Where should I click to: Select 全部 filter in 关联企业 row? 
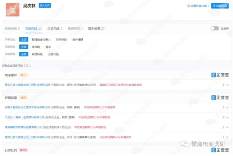point(23,39)
